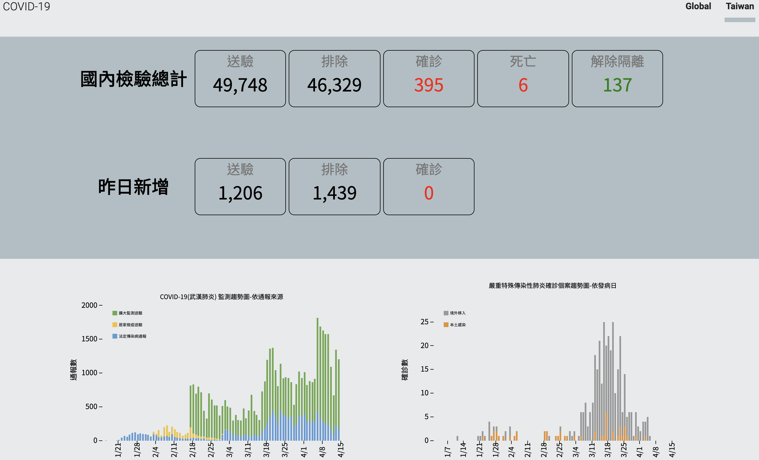Click the total 確診 395 card
The image size is (759, 460).
click(429, 79)
